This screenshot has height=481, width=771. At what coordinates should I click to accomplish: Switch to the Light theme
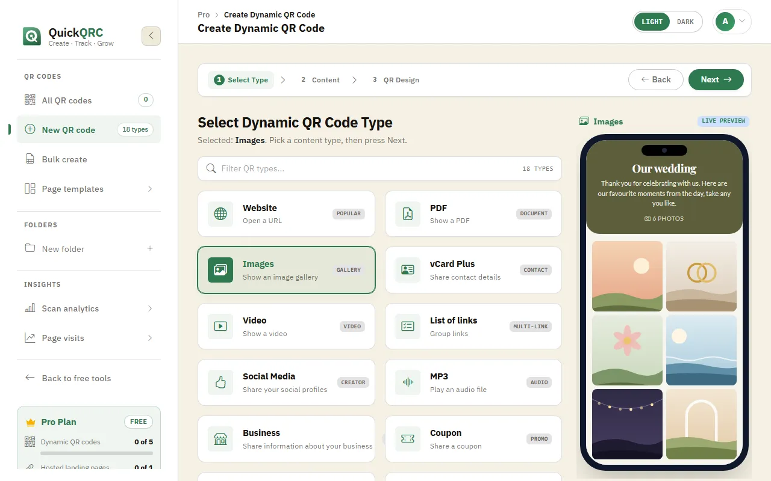click(652, 22)
